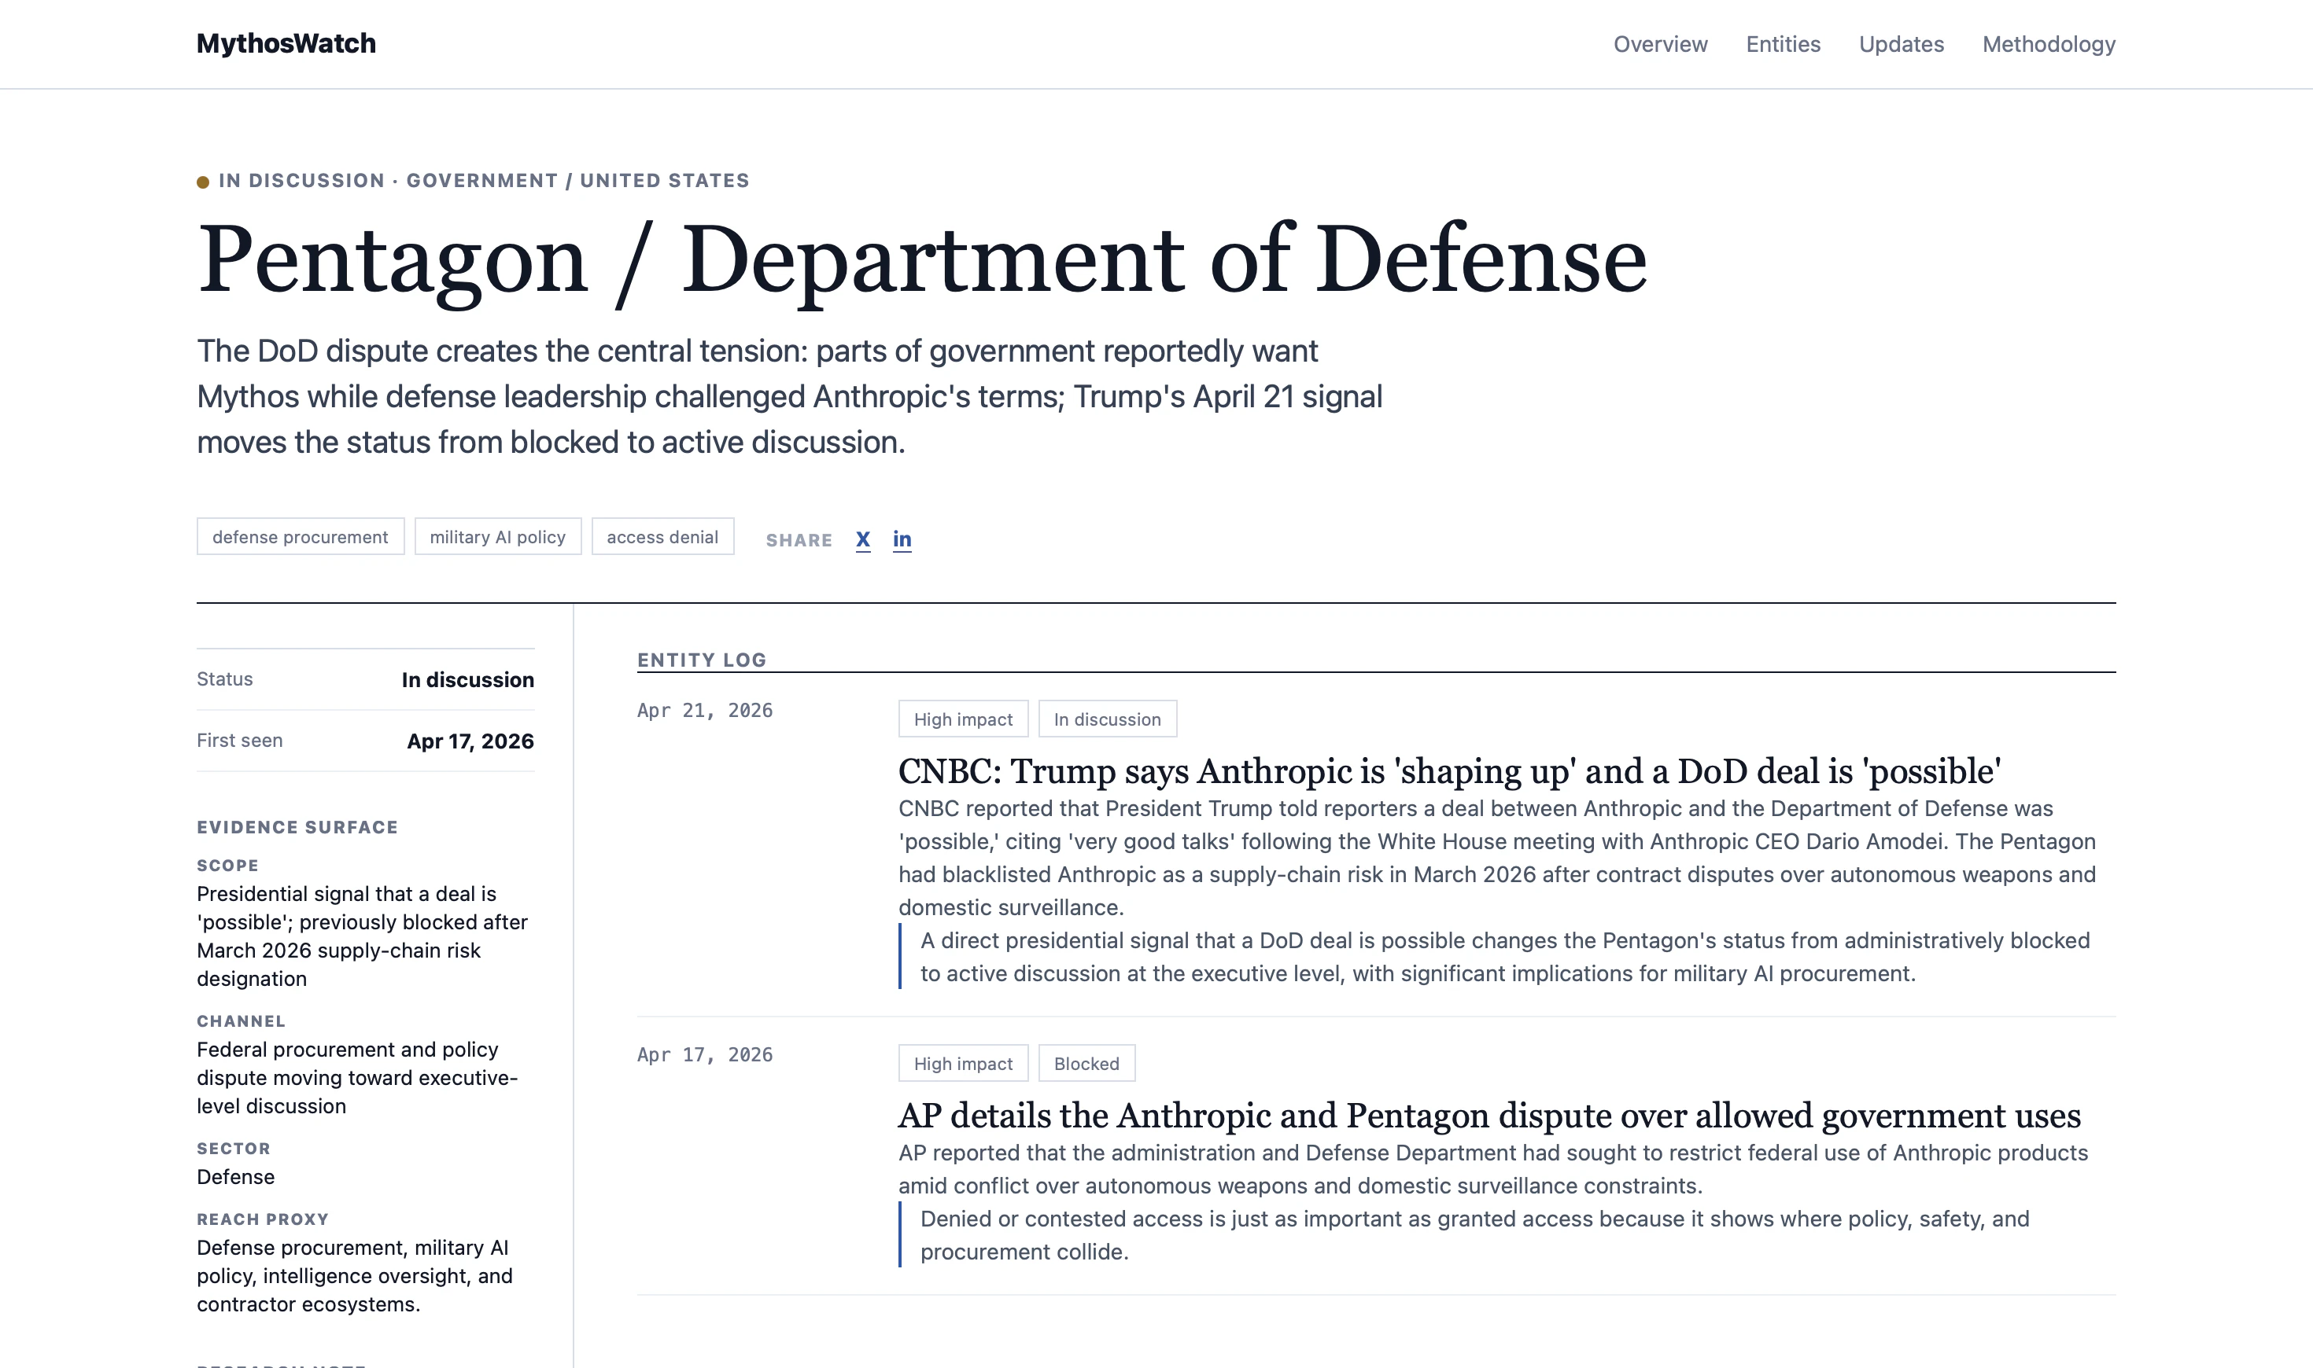Click the 'access denial' tag
This screenshot has height=1368, width=2313.
tap(662, 536)
